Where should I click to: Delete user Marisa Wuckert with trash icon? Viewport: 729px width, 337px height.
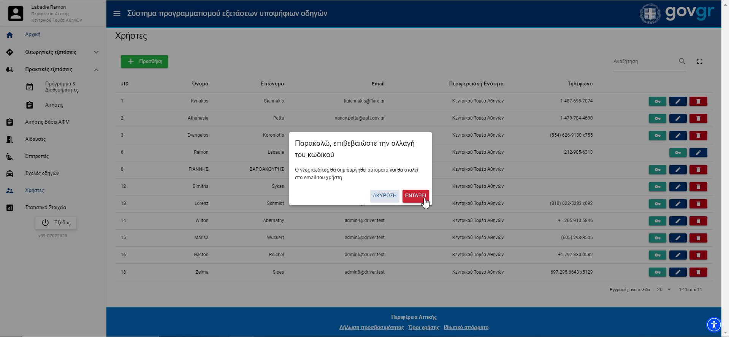pos(698,238)
